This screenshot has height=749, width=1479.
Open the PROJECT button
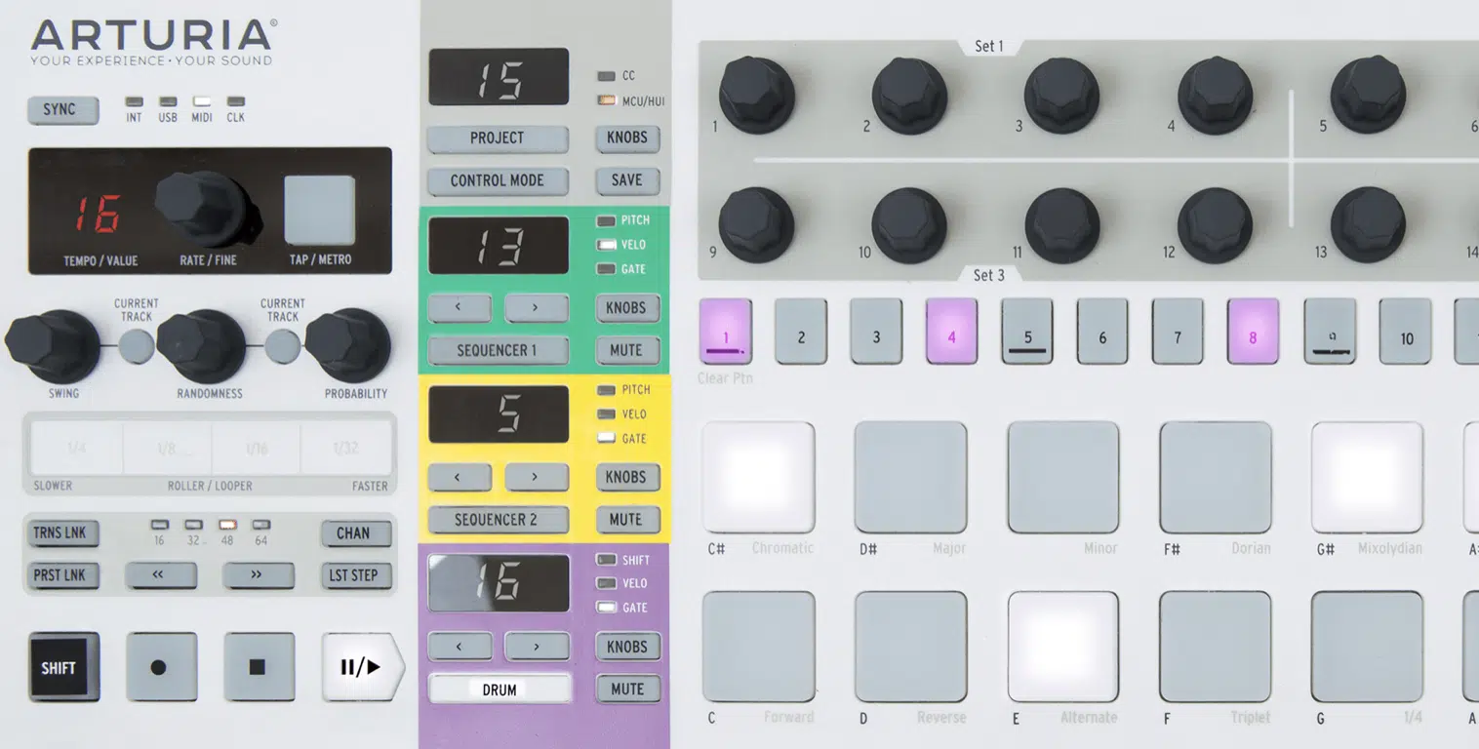click(498, 138)
